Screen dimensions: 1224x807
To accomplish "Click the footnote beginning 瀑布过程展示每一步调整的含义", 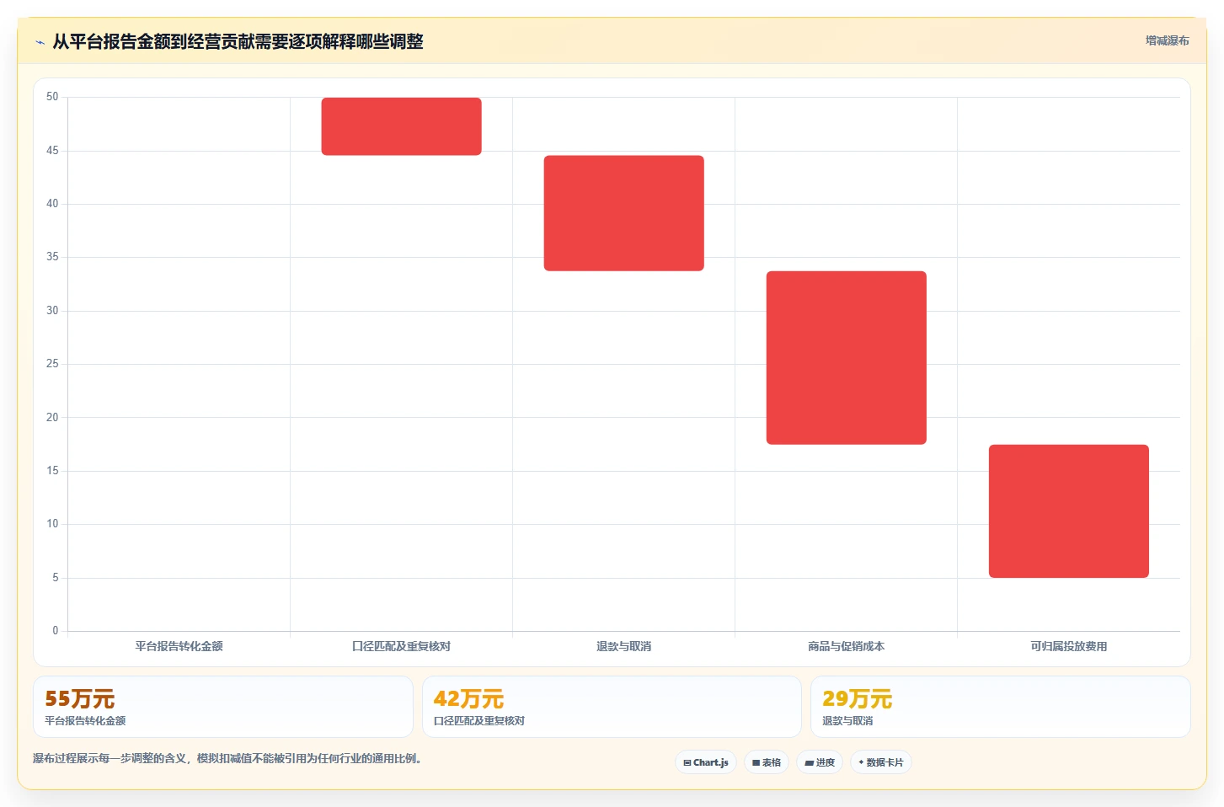I will coord(227,758).
